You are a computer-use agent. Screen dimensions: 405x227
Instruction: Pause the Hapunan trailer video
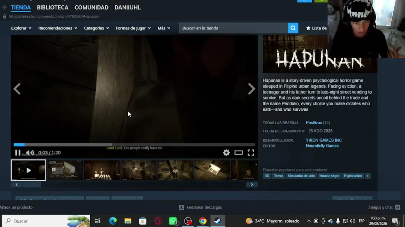[x=18, y=153]
